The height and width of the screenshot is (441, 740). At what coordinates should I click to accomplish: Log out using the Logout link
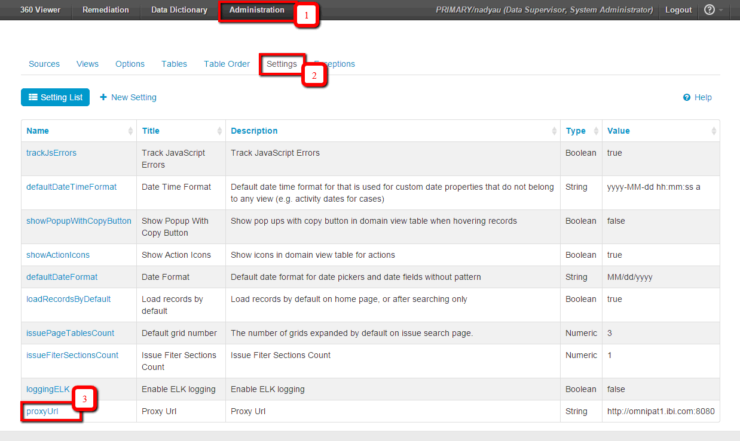(x=678, y=10)
